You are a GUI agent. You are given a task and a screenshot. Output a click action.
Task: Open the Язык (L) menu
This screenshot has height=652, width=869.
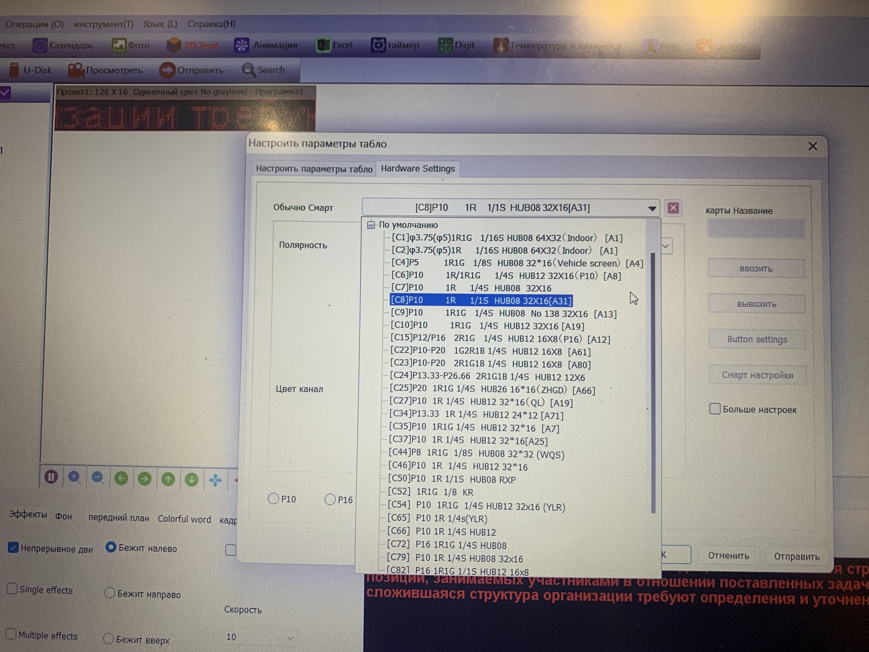click(x=160, y=24)
